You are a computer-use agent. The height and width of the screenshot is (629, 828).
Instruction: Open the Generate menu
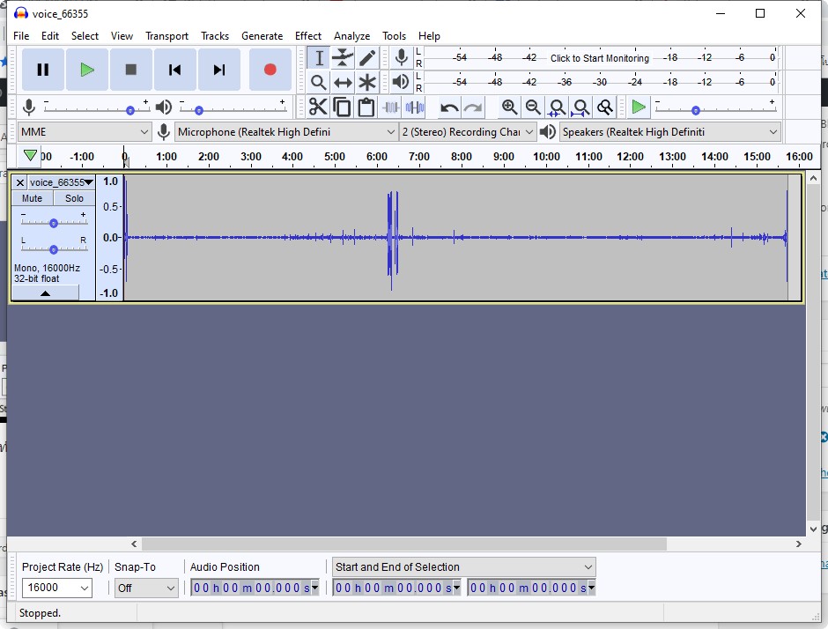tap(262, 36)
